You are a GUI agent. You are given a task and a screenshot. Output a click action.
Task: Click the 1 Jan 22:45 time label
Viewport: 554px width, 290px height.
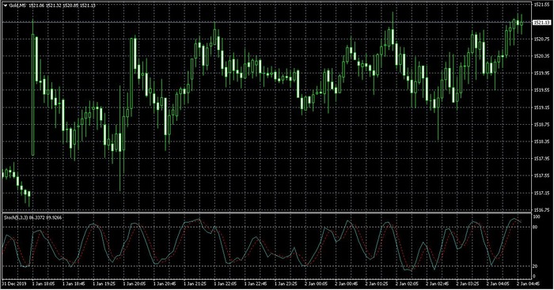coord(256,284)
